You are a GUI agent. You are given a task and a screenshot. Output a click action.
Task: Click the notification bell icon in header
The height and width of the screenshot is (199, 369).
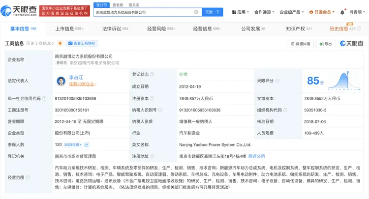click(342, 12)
